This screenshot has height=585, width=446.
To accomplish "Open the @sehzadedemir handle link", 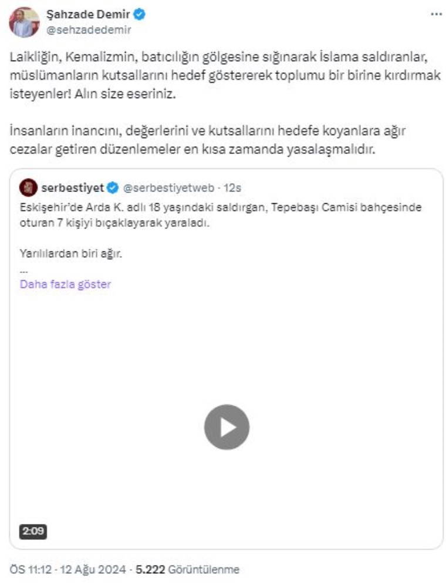I will click(x=89, y=30).
